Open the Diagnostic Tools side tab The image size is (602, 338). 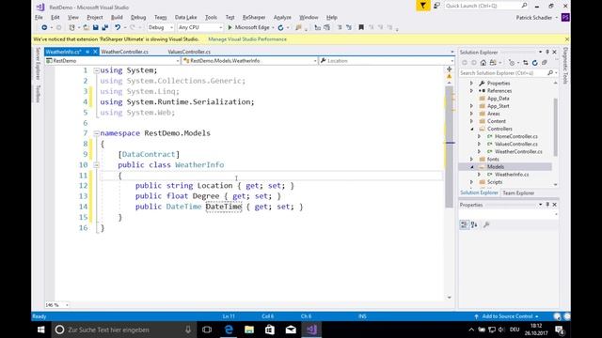(x=565, y=66)
